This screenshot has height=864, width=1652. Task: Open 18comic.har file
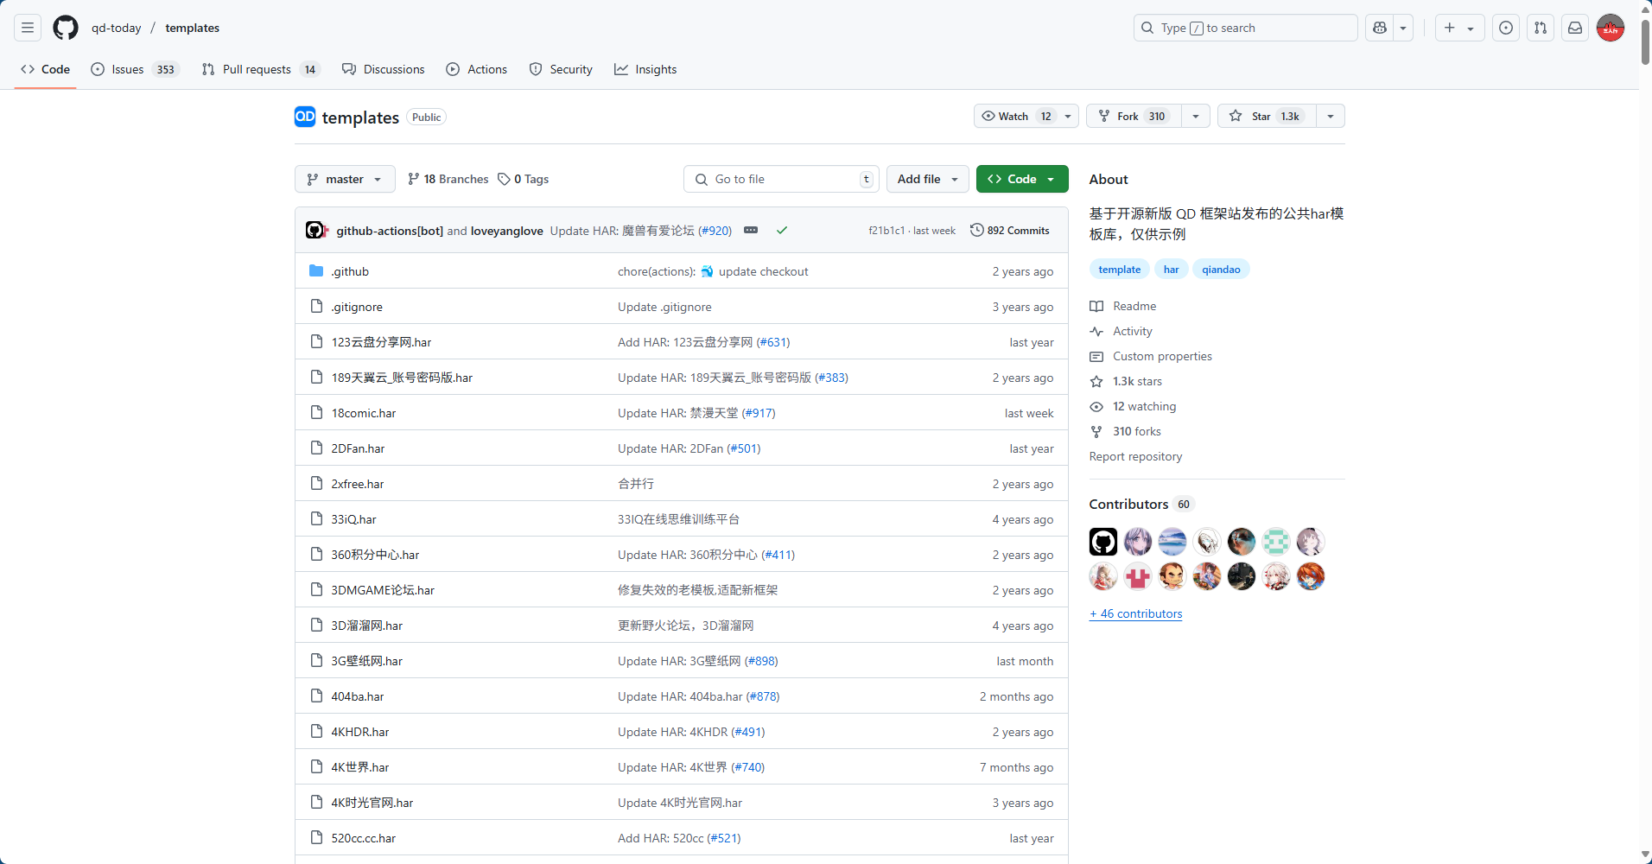364,413
